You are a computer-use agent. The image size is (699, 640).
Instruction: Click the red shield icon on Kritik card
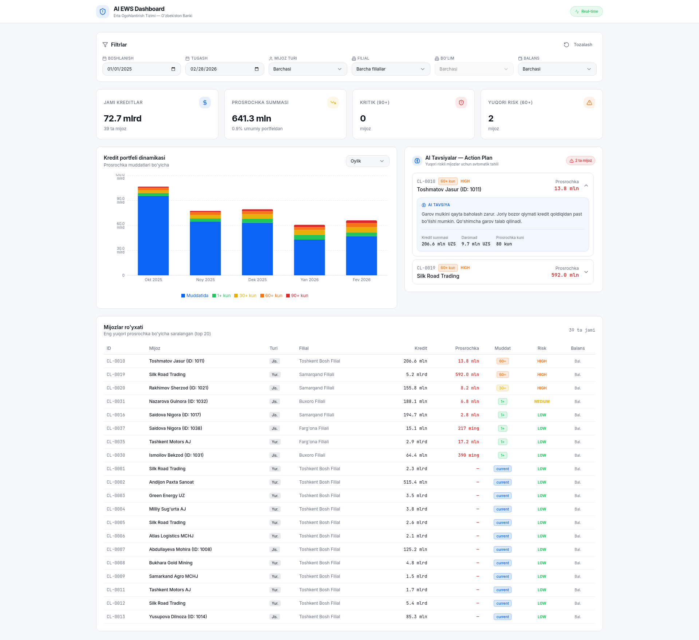[461, 103]
